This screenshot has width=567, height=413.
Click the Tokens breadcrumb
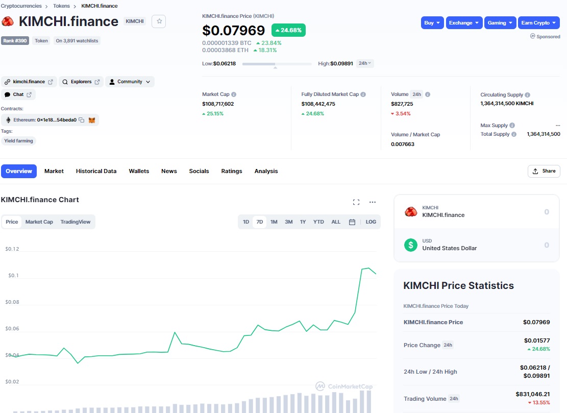coord(61,6)
